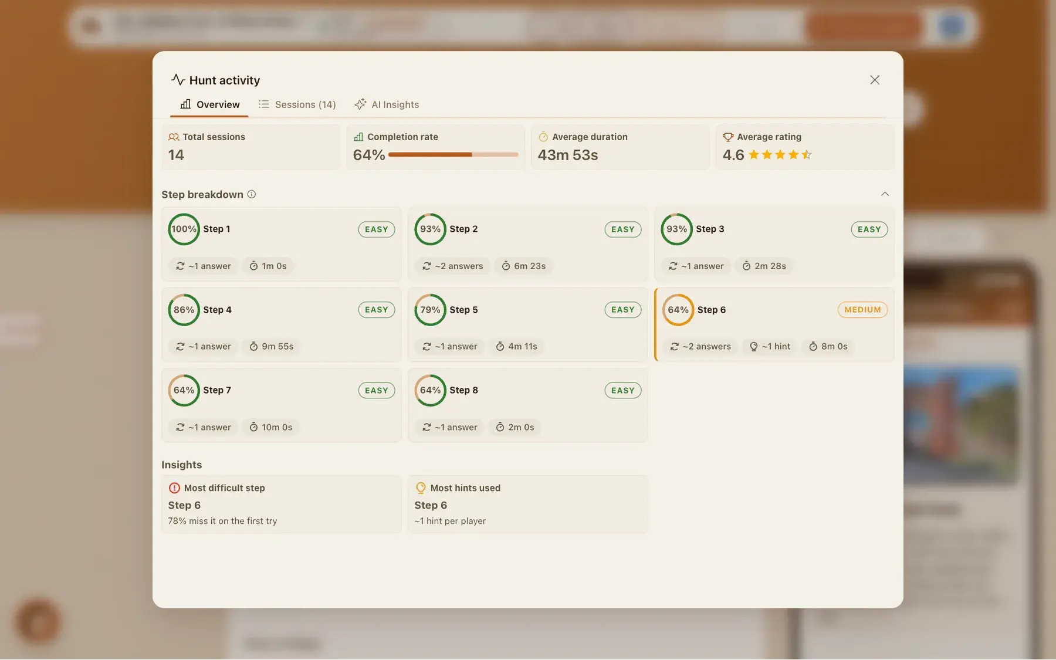Click the Step 3 93% progress ring
Screen dimensions: 1056x660
pos(676,229)
